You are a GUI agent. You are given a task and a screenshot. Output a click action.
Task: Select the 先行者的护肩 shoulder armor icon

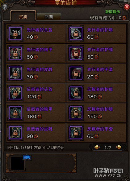(76, 33)
